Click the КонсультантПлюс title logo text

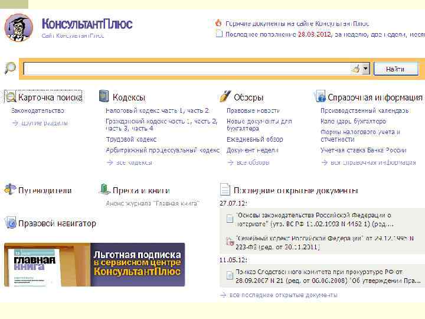[87, 24]
